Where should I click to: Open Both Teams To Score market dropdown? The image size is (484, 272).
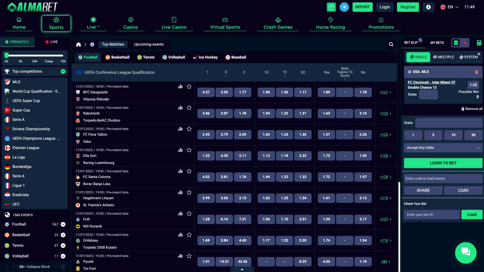345,73
